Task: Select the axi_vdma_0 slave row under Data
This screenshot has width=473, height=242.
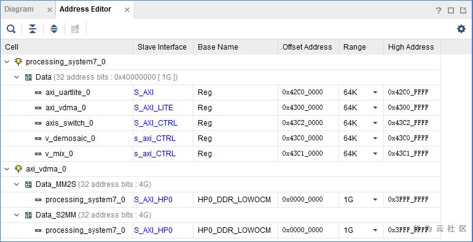Action: pyautogui.click(x=221, y=108)
